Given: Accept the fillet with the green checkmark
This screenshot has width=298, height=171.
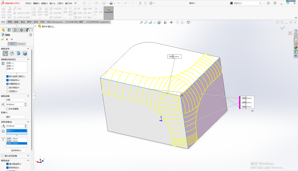Looking at the screenshot, I should [2, 39].
